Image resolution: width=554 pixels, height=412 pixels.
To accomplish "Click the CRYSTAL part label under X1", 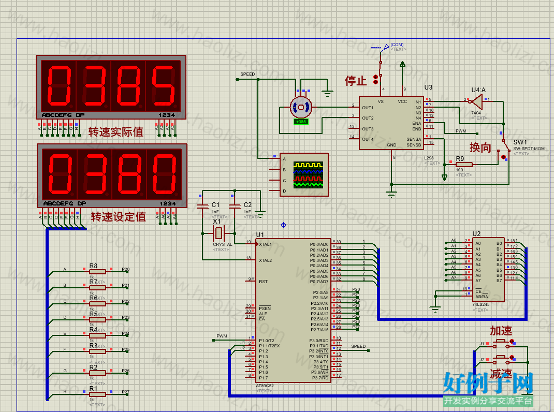I will click(223, 244).
